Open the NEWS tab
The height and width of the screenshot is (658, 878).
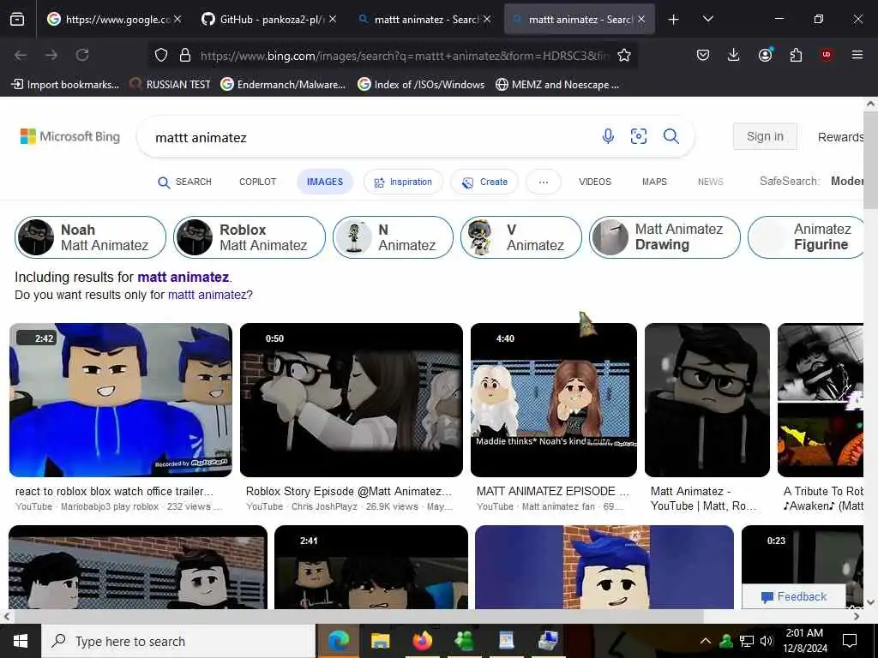point(710,182)
